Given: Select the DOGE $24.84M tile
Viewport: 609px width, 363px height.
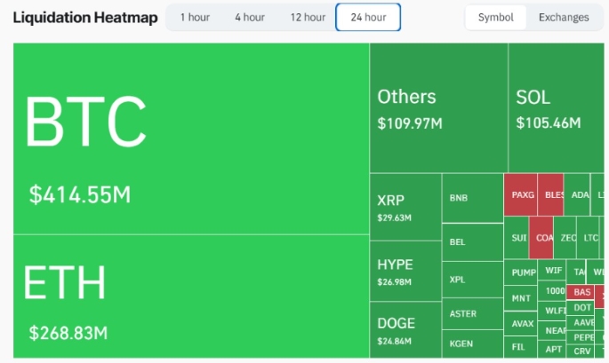Looking at the screenshot, I should (x=405, y=330).
